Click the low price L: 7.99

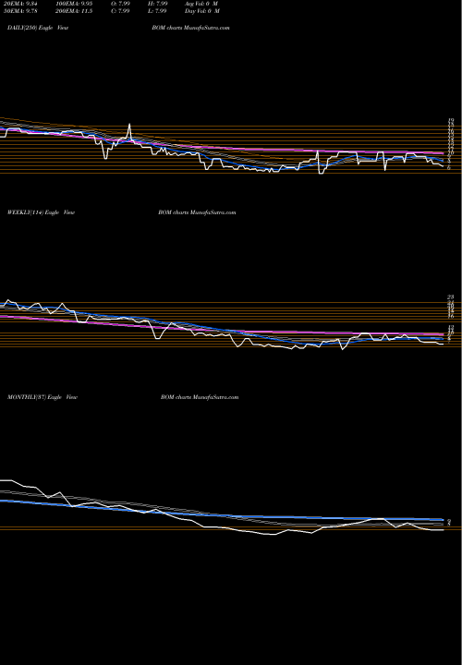tap(157, 11)
